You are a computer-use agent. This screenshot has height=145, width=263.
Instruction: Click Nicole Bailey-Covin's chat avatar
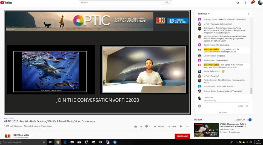[x=200, y=72]
